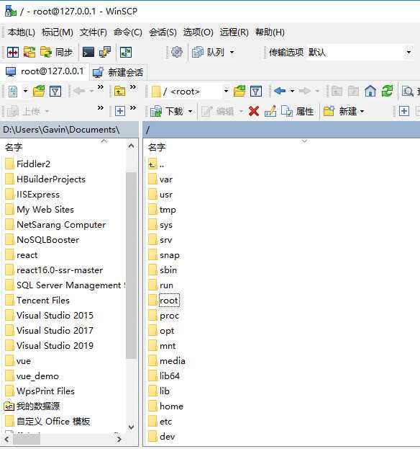
Task: Open 属性 properties button
Action: pyautogui.click(x=298, y=111)
